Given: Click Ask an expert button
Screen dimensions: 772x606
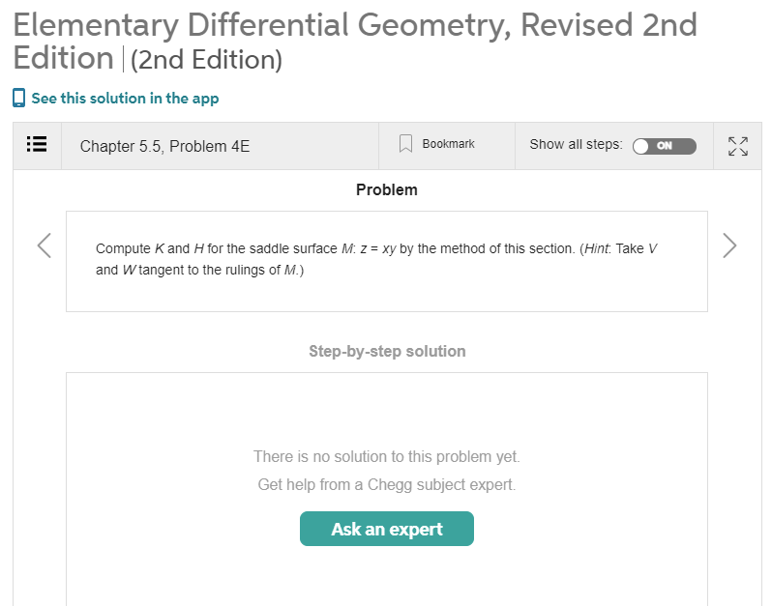Looking at the screenshot, I should [x=387, y=529].
